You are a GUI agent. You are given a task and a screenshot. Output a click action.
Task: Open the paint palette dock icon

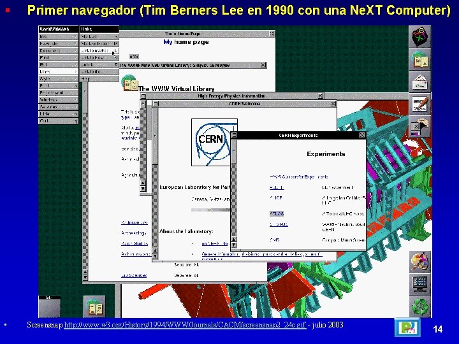tap(419, 262)
